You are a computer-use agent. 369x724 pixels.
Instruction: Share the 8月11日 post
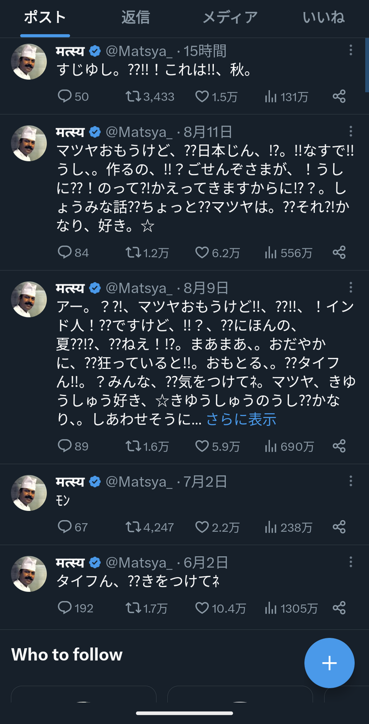(339, 253)
